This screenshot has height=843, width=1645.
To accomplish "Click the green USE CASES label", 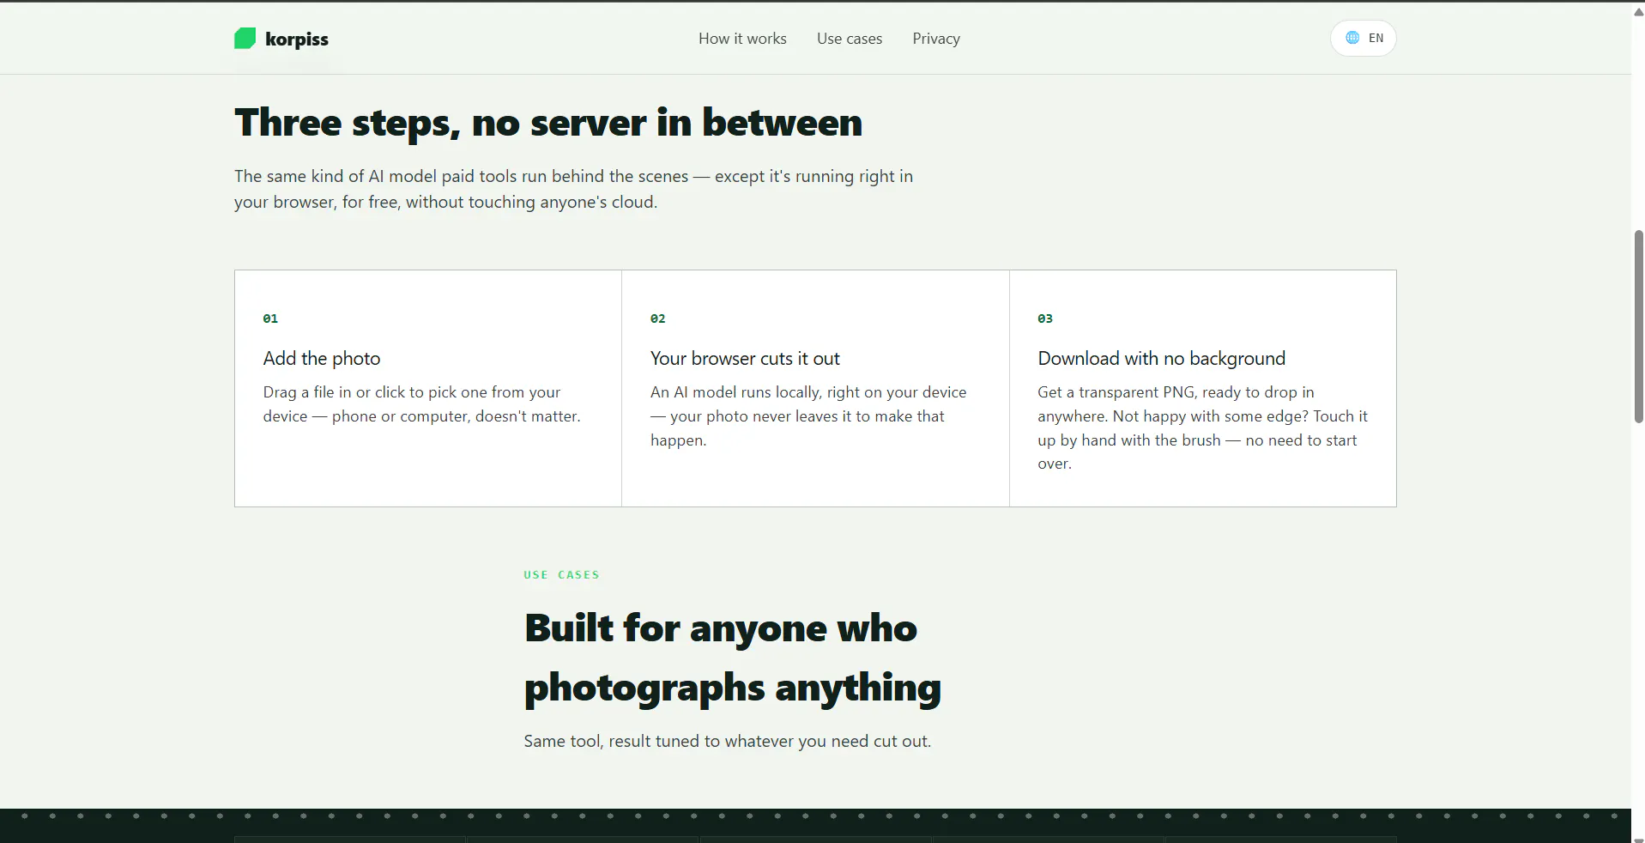I will pos(562,575).
